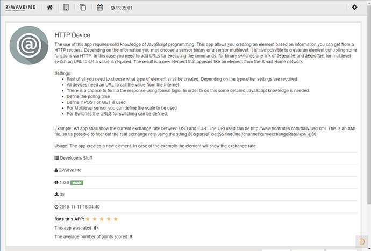
Task: Rate the app three stars
Action: click(x=102, y=219)
